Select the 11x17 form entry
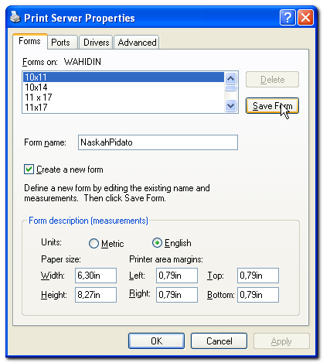Image resolution: width=323 pixels, height=363 pixels. pos(124,107)
